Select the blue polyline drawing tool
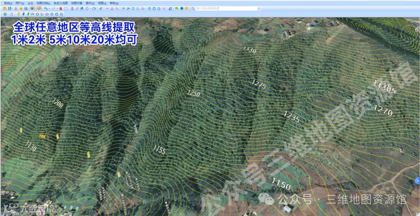This screenshot has width=420, height=216. [107, 9]
